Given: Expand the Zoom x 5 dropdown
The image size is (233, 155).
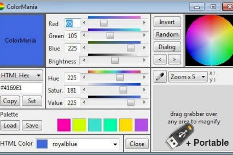Looking at the screenshot, I should [188, 77].
